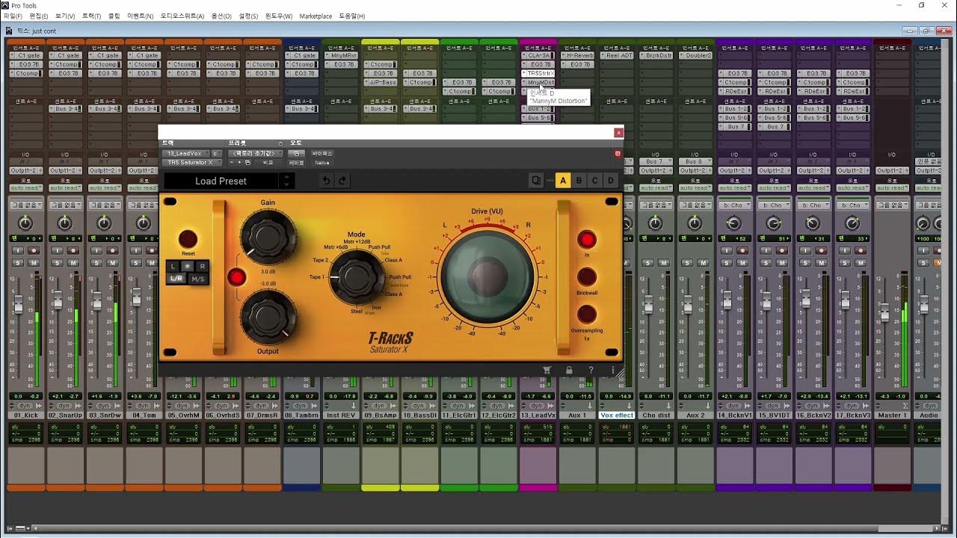Toggle the Oversampling lamp

[x=587, y=314]
